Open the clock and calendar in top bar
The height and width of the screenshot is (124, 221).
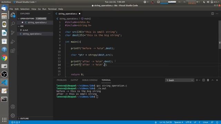click(115, 2)
